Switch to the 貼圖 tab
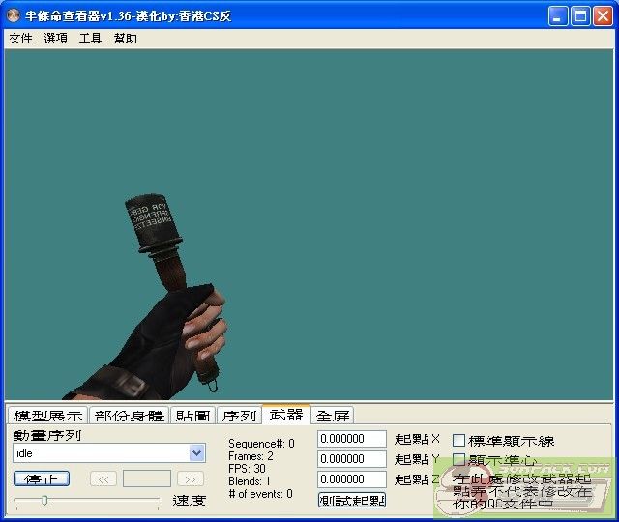The image size is (619, 522). (192, 416)
